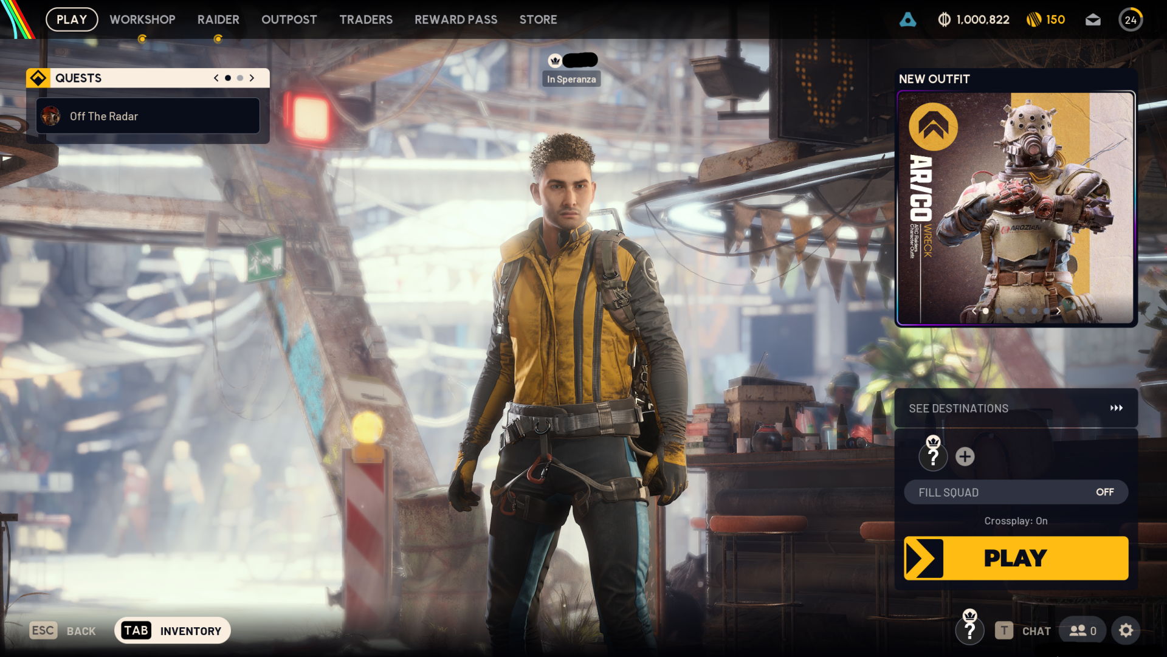
Task: Open the AR/CO Wreck outfit card
Action: pos(1016,208)
